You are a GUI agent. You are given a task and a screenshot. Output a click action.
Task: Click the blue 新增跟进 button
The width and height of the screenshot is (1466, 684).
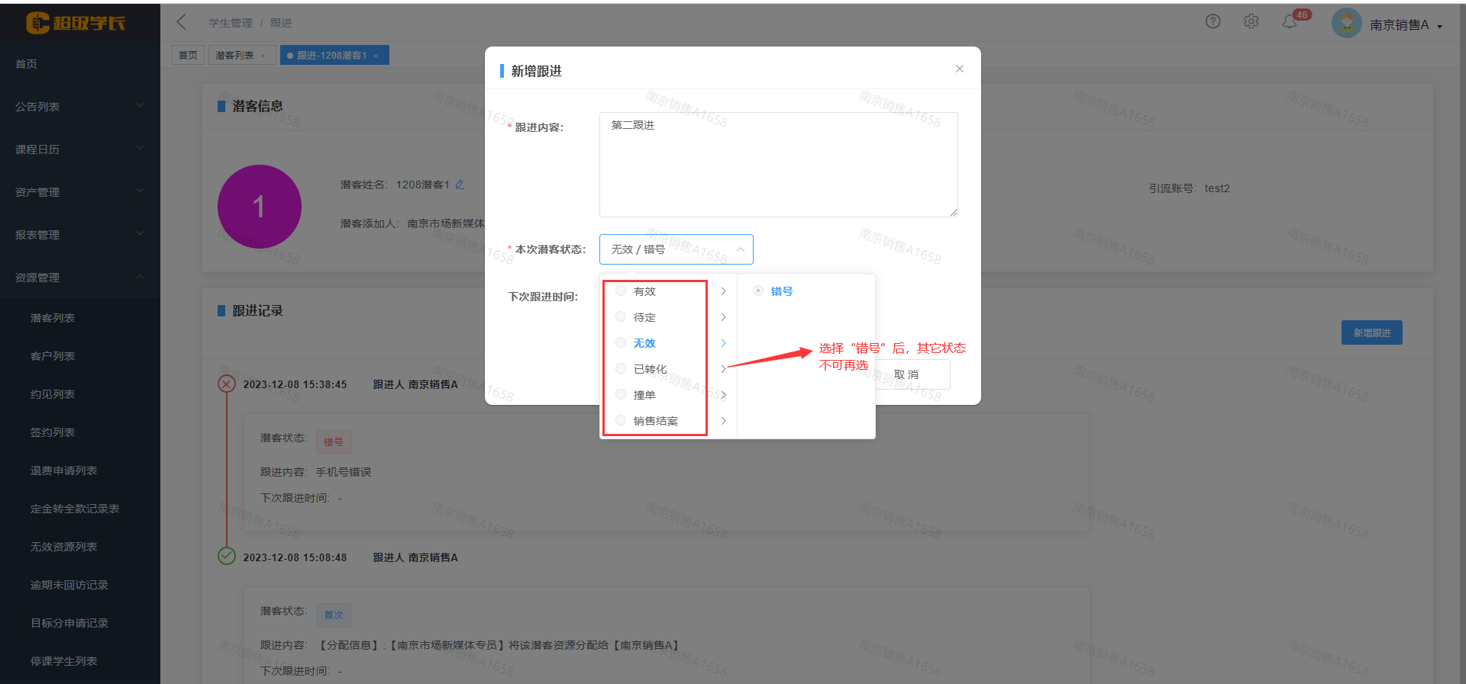click(x=1371, y=332)
